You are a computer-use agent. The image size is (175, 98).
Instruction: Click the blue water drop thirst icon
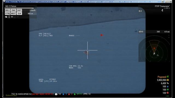[x=168, y=87]
